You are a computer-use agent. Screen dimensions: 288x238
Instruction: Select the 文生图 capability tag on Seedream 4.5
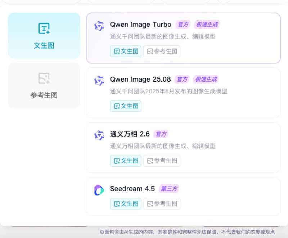pos(125,203)
